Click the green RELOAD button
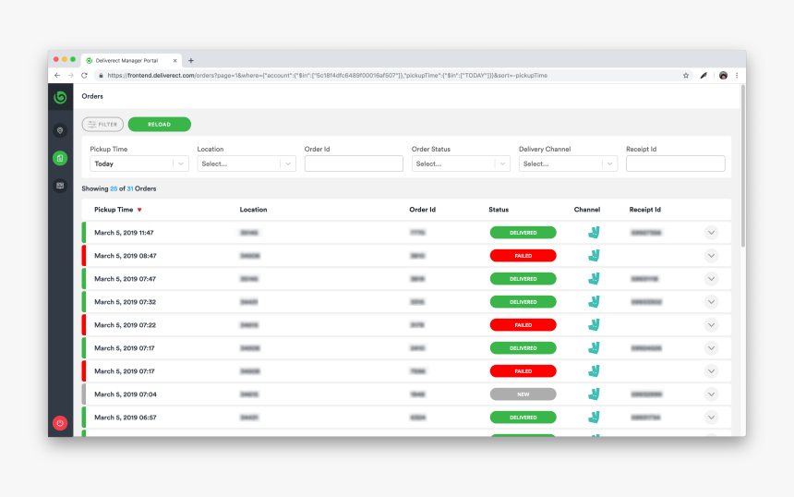This screenshot has height=497, width=794. pos(160,124)
